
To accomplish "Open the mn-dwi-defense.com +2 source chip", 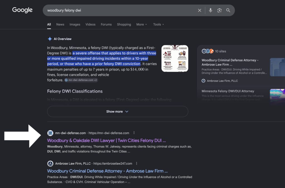I will coord(81,80).
